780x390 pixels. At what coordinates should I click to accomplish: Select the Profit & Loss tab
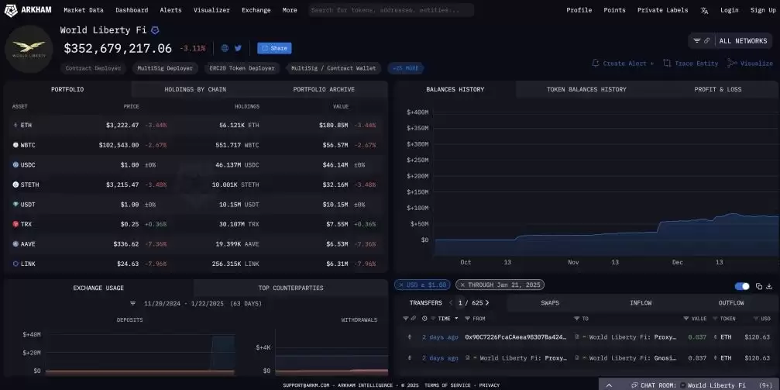[717, 89]
